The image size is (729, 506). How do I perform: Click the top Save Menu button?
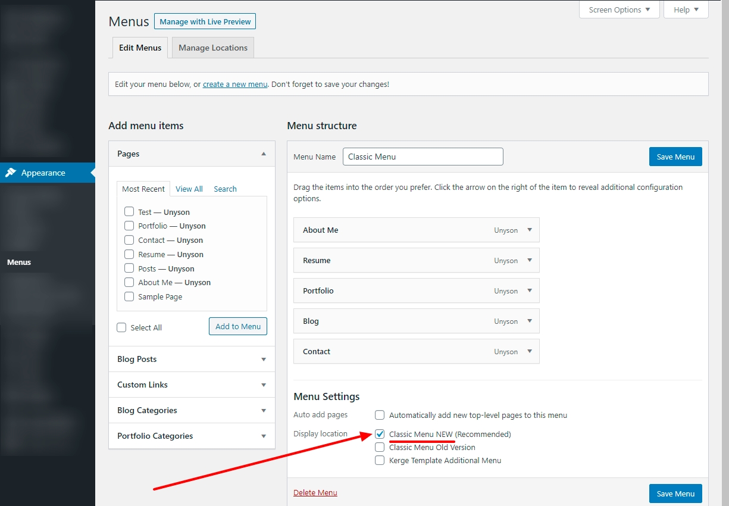click(675, 157)
